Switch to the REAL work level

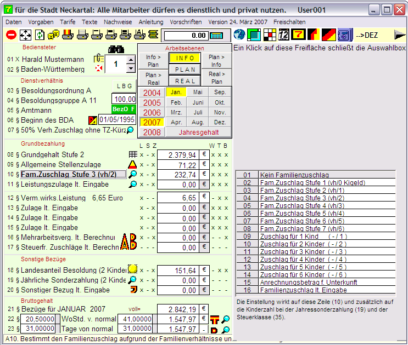coord(185,81)
